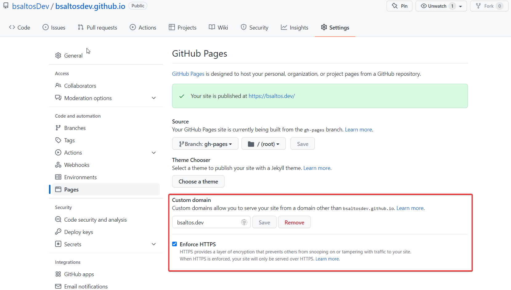
Task: Select Webhooks in the sidebar
Action: (106, 165)
